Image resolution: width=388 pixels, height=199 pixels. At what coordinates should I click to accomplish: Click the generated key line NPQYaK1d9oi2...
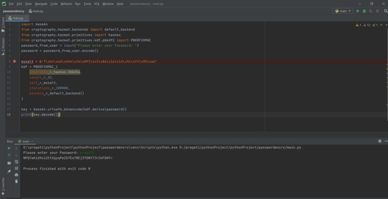coord(68,158)
